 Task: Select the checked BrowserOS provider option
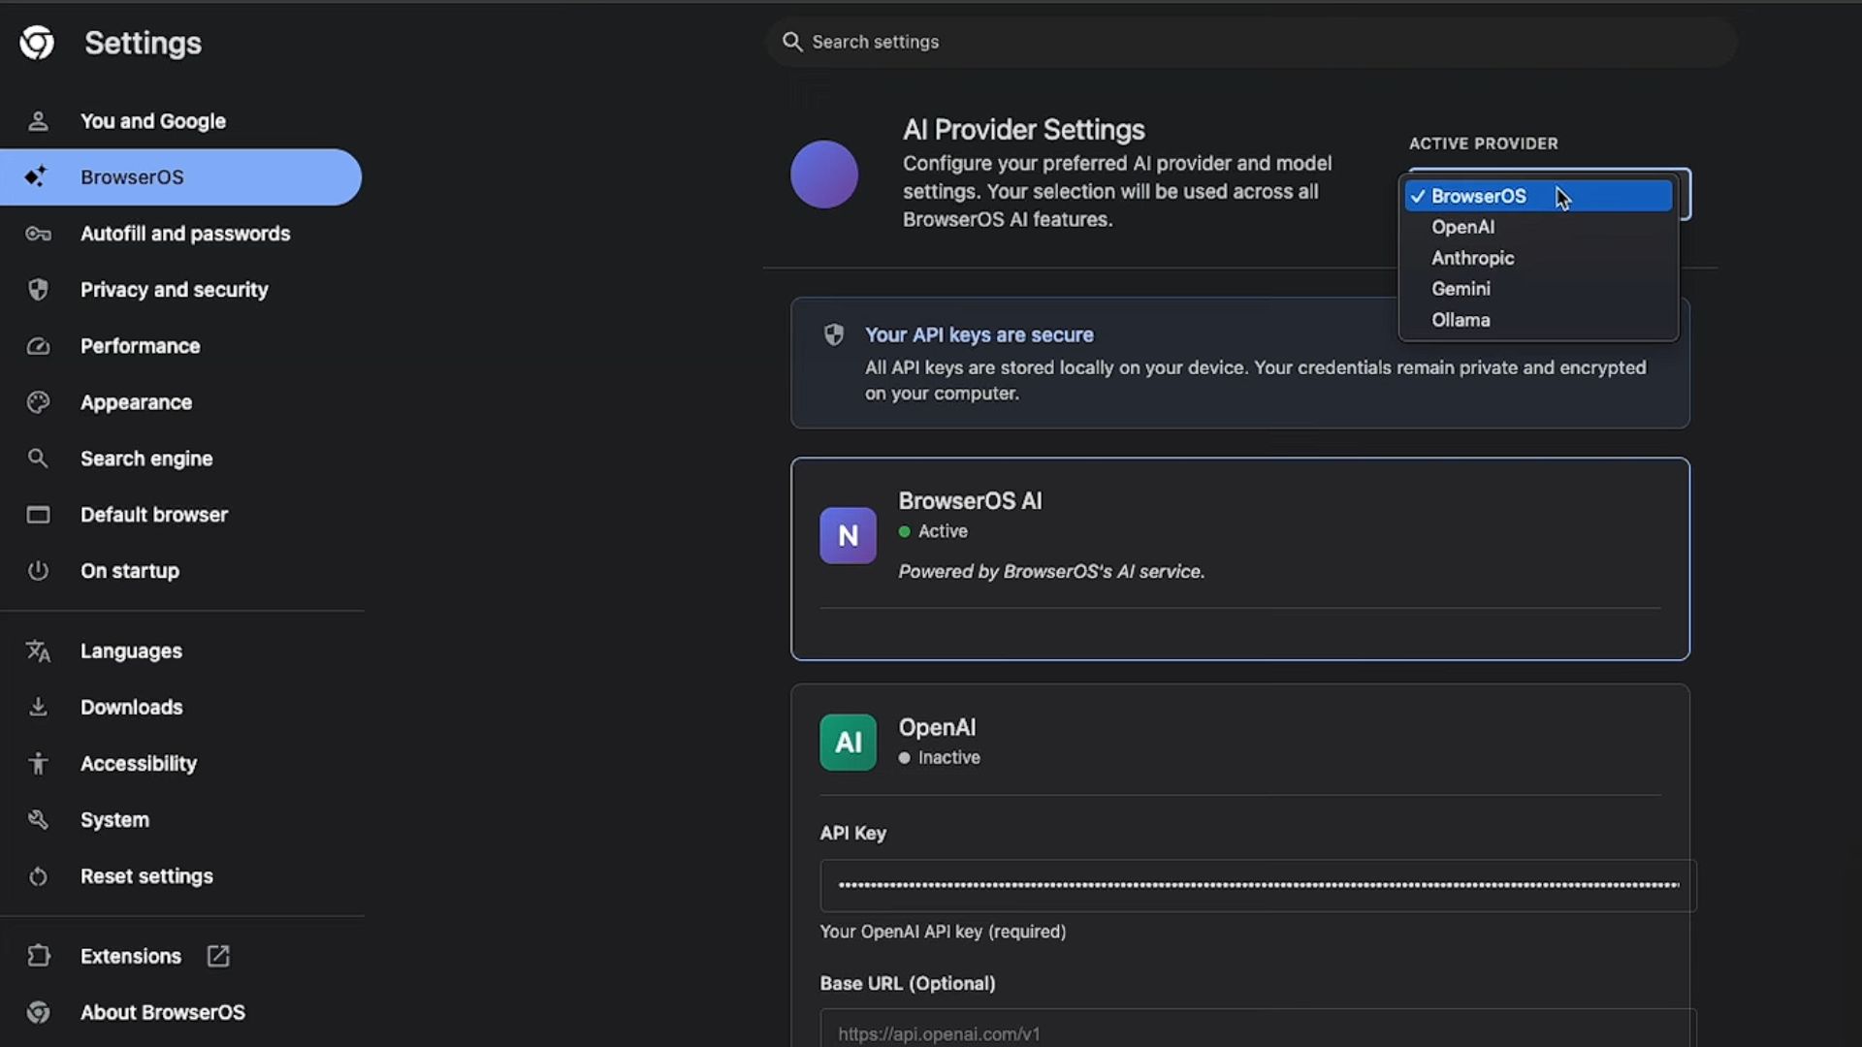tap(1478, 196)
